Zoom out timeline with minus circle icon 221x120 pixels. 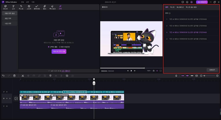[x=201, y=76]
